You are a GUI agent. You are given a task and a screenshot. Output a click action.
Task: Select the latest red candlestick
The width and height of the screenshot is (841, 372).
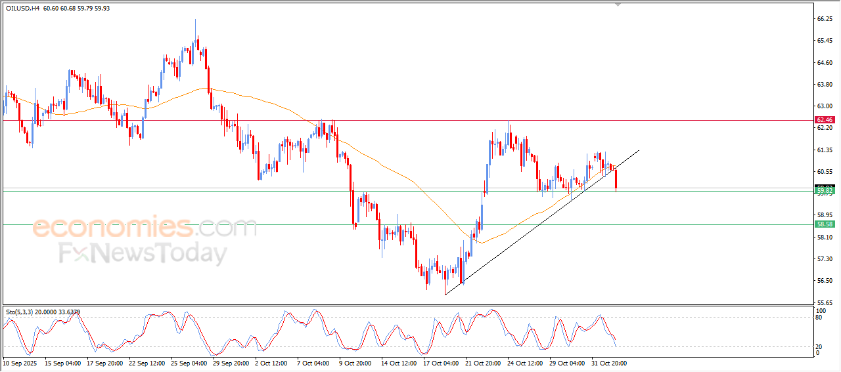616,180
